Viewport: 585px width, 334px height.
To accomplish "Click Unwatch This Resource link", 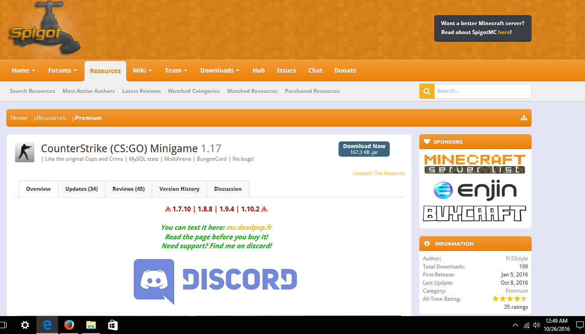I will point(378,173).
